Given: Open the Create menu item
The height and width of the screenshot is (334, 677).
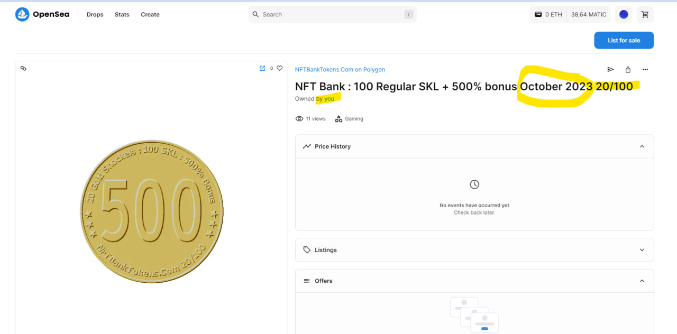Looking at the screenshot, I should point(150,14).
